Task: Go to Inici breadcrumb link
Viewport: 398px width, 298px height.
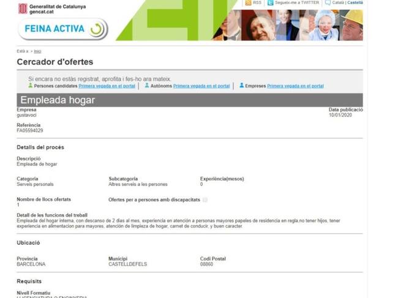Action: point(37,51)
